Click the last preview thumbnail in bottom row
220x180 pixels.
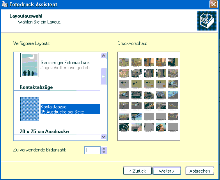coord(173,127)
